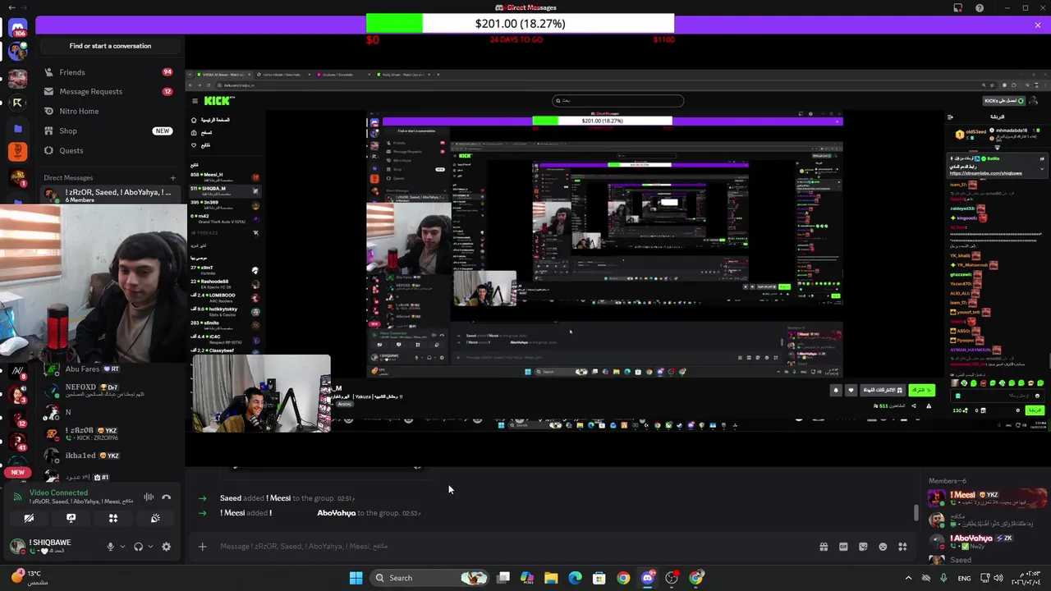The image size is (1051, 591).
Task: Close the donation goal overlay
Action: coord(1037,25)
